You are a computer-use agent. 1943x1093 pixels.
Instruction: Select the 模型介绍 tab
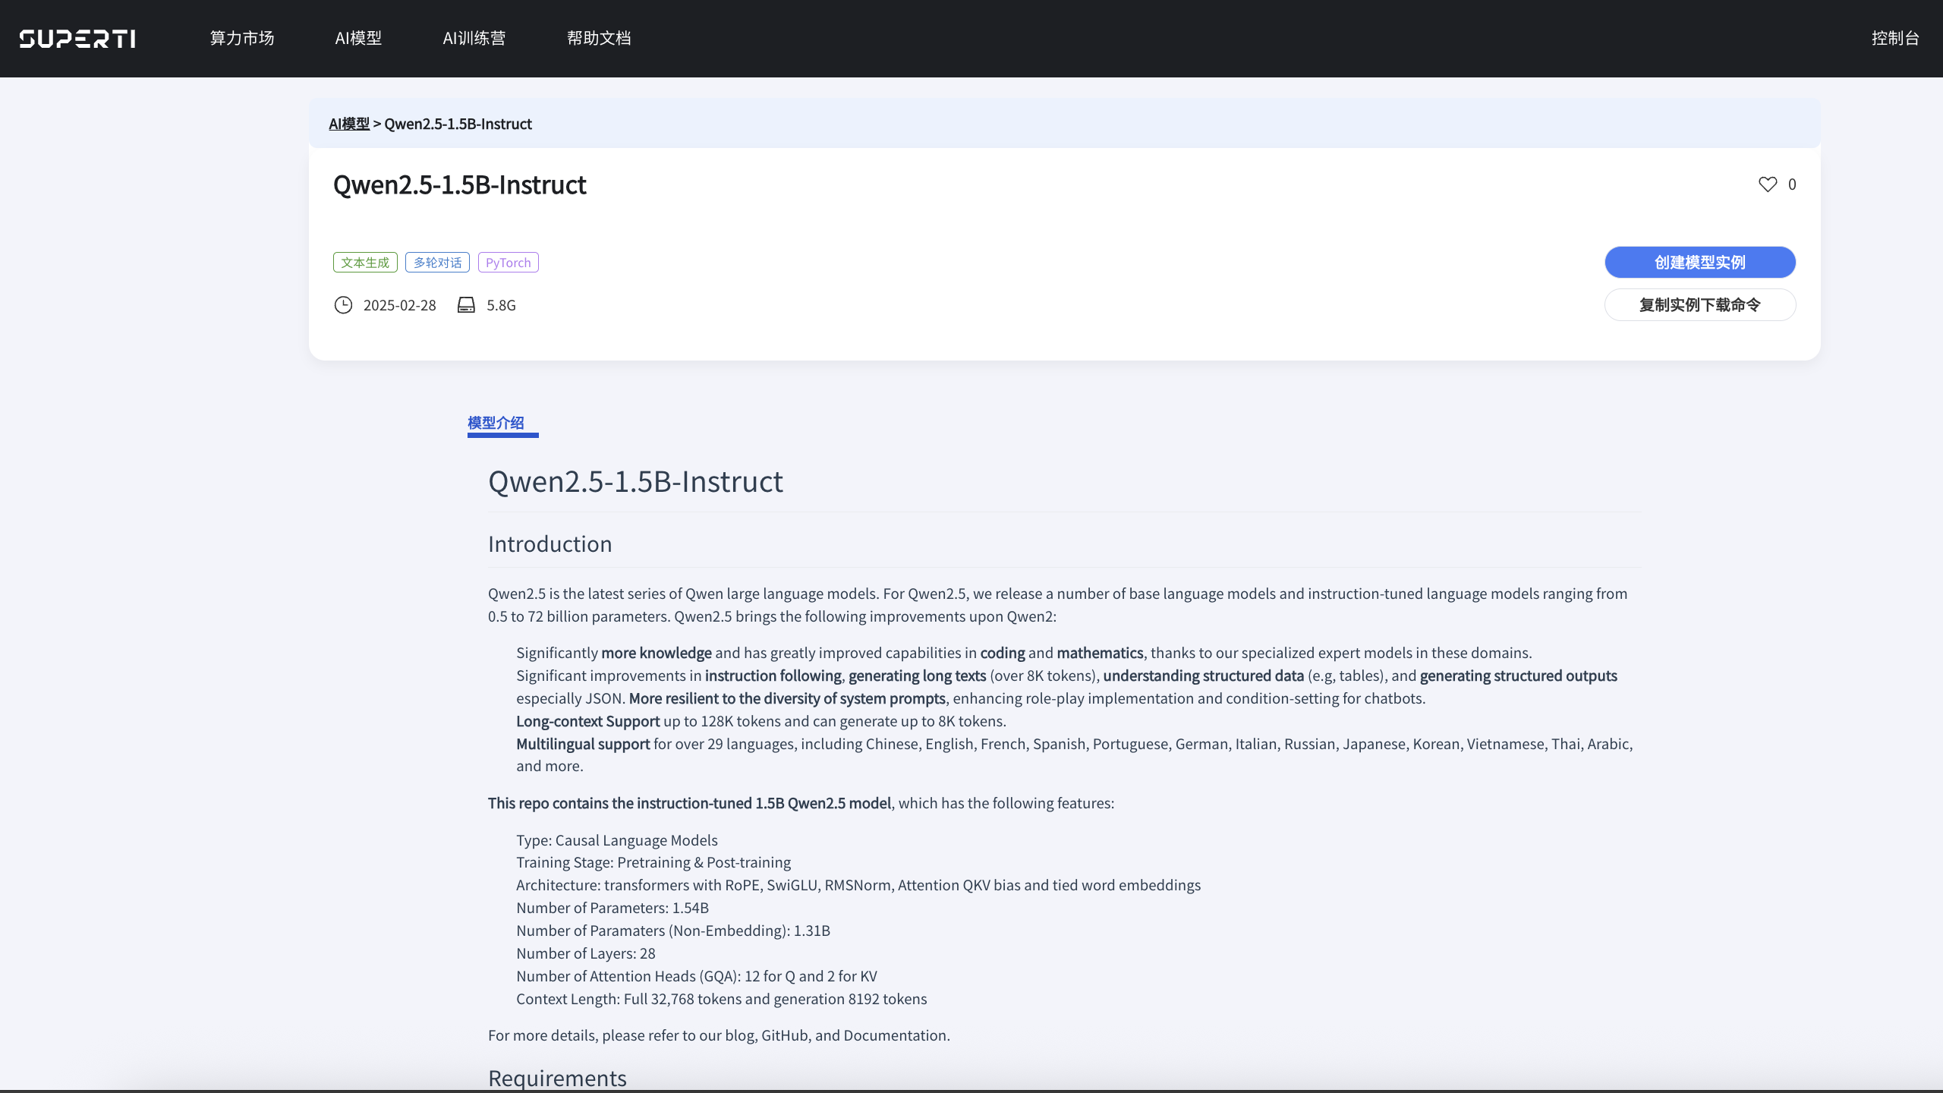click(x=496, y=424)
